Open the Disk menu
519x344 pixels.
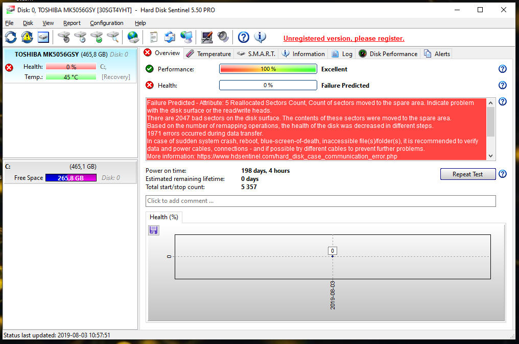(x=28, y=23)
